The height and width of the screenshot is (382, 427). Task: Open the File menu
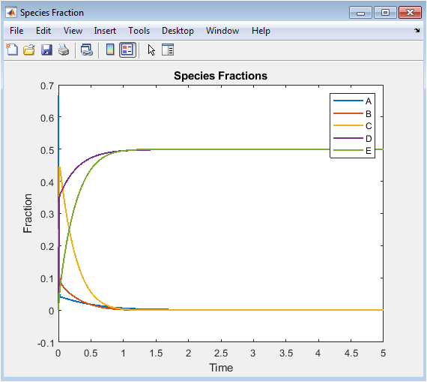pos(16,31)
